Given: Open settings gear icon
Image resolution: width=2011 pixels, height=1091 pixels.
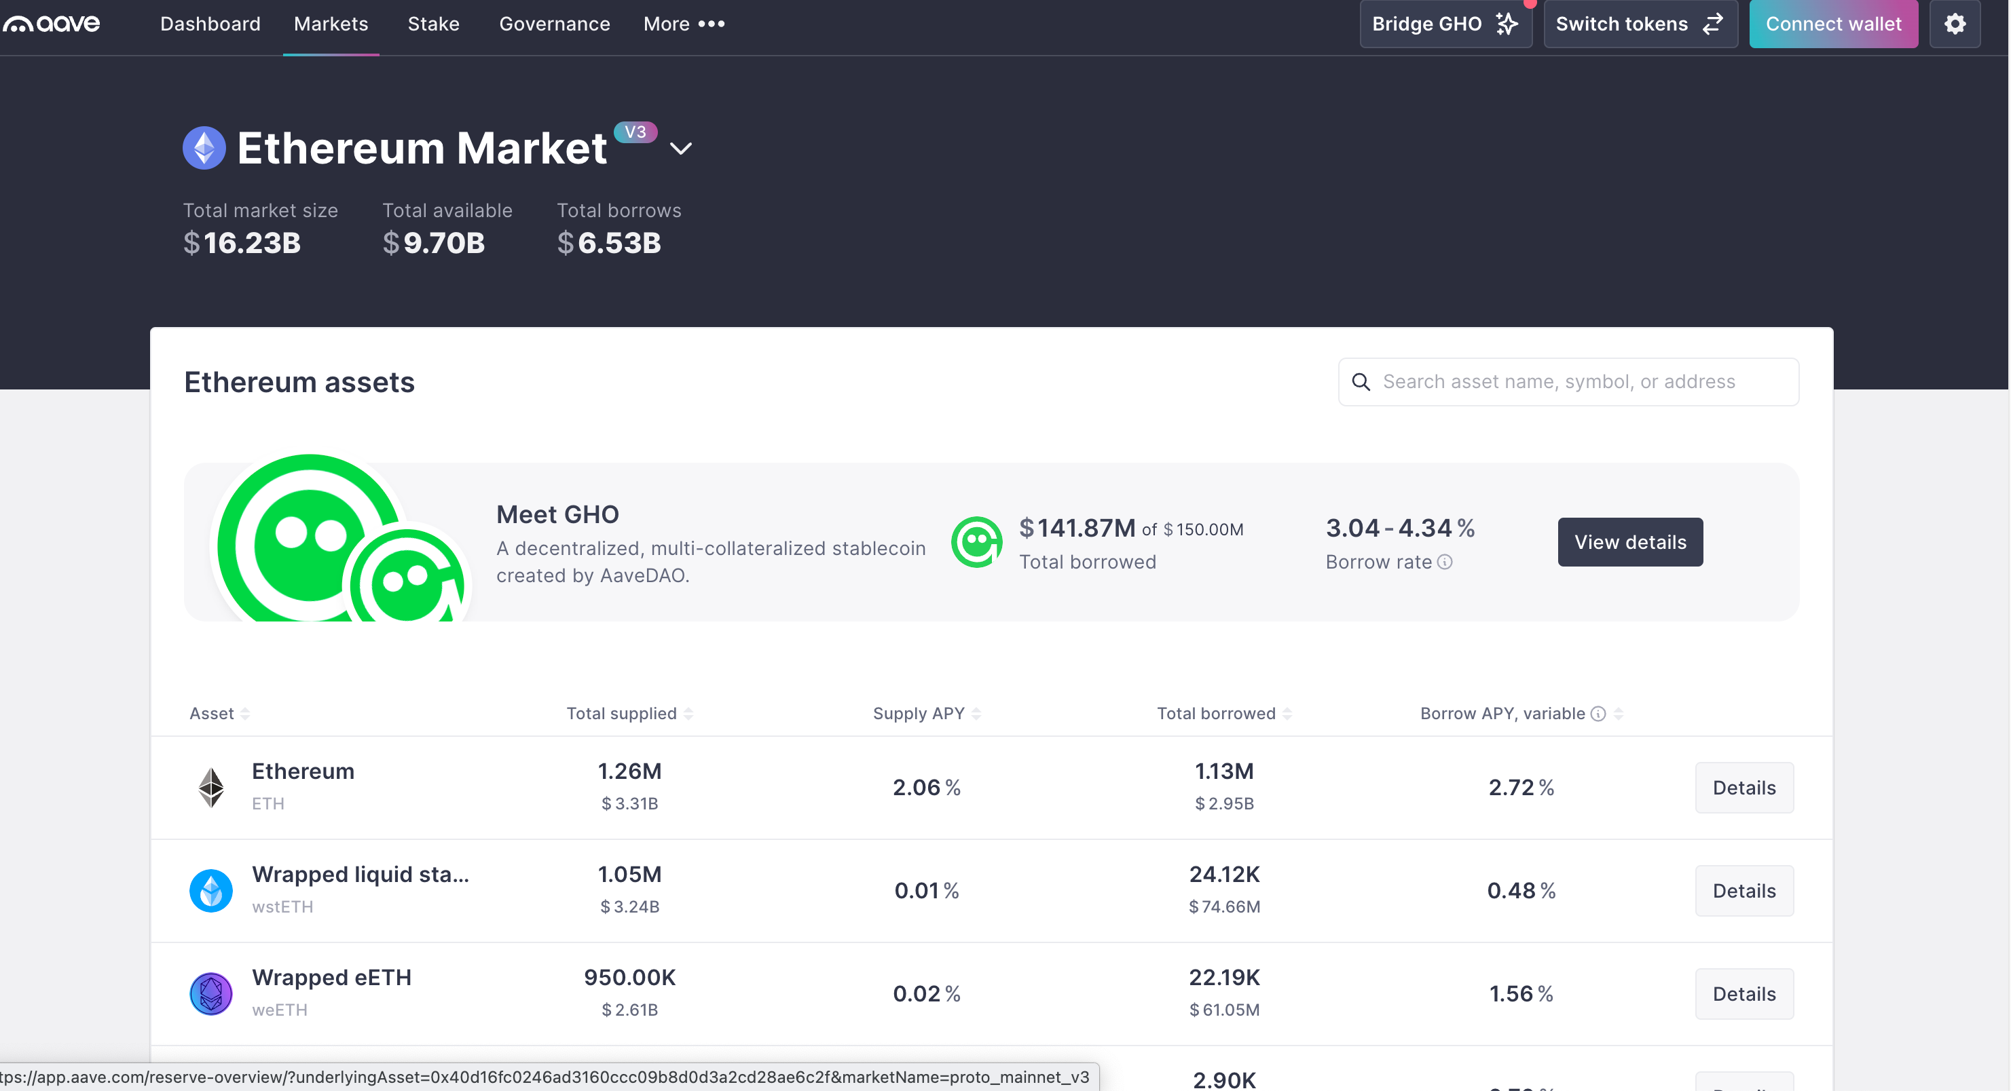Looking at the screenshot, I should pyautogui.click(x=1954, y=24).
